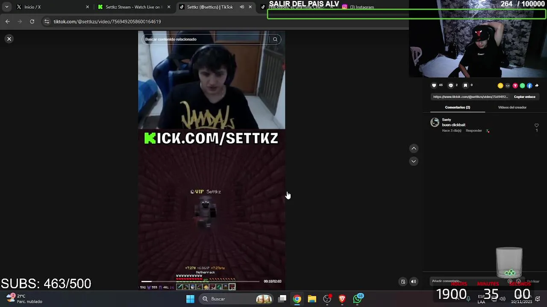Image resolution: width=547 pixels, height=307 pixels.
Task: Click the taskbar Buscar search box
Action: tap(236, 299)
